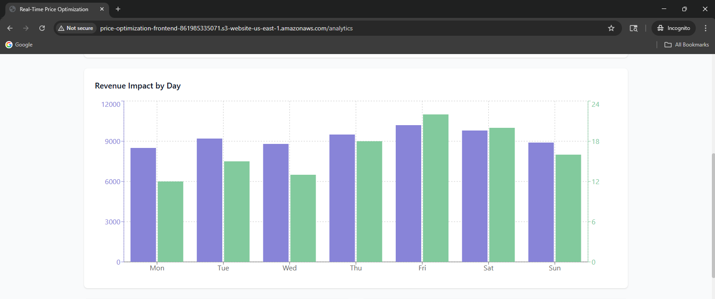Click Sunday's purple revenue bar
Viewport: 715px width, 299px height.
point(541,202)
